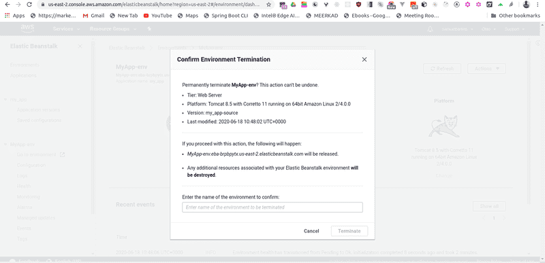Open the New Tab bookmark
This screenshot has height=263, width=545.
pos(124,16)
